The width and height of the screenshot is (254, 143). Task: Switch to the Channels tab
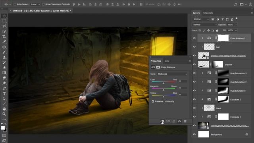click(208, 13)
